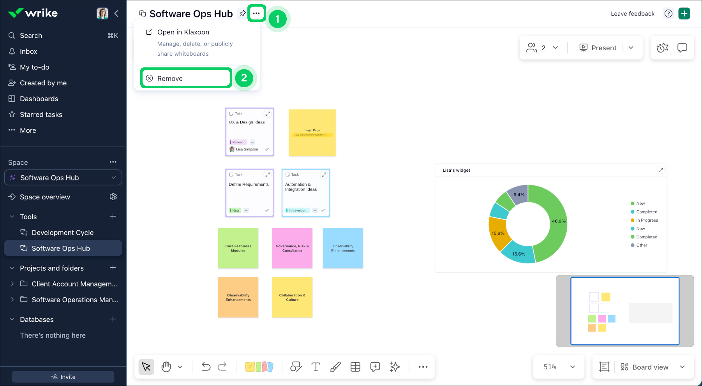
Task: Add a new database with plus
Action: pos(113,319)
